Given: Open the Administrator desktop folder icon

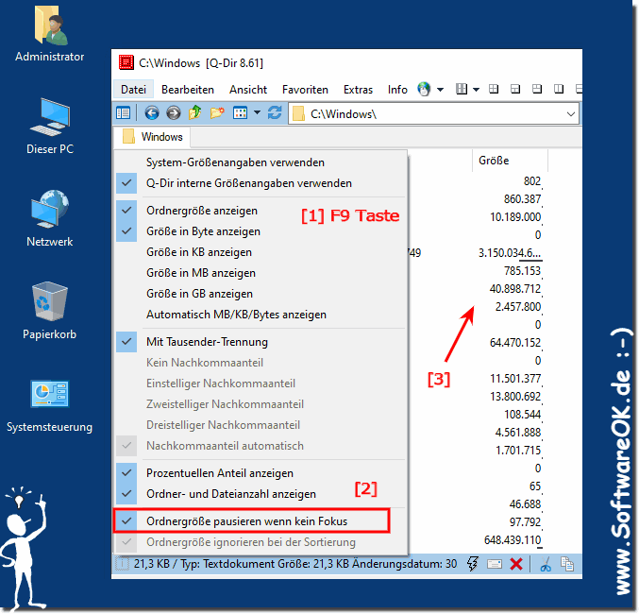Looking at the screenshot, I should [x=50, y=26].
